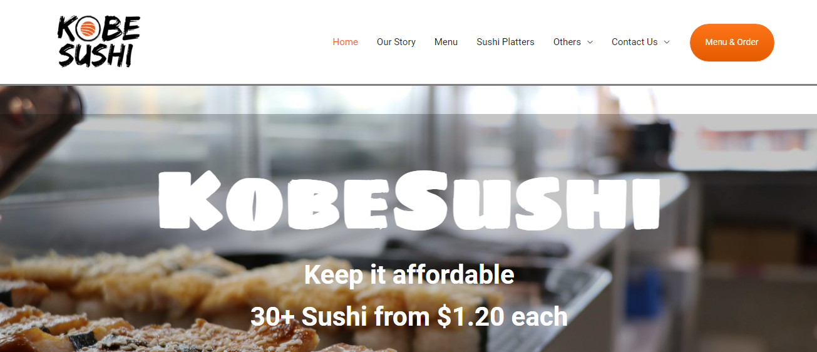Go to the Home page link
This screenshot has height=352, width=817.
pyautogui.click(x=345, y=42)
